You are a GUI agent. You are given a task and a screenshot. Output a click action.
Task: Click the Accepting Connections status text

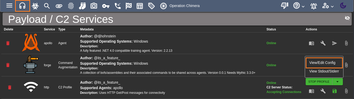pos(284,92)
